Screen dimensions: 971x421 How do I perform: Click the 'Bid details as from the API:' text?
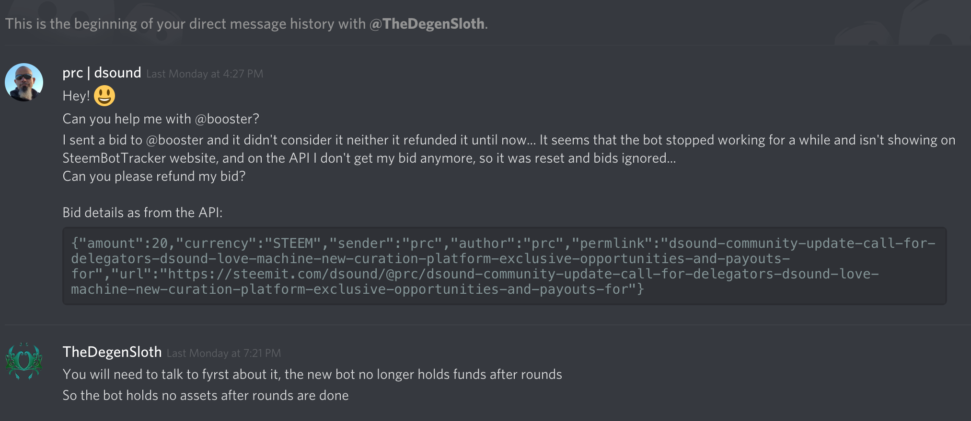coord(142,212)
